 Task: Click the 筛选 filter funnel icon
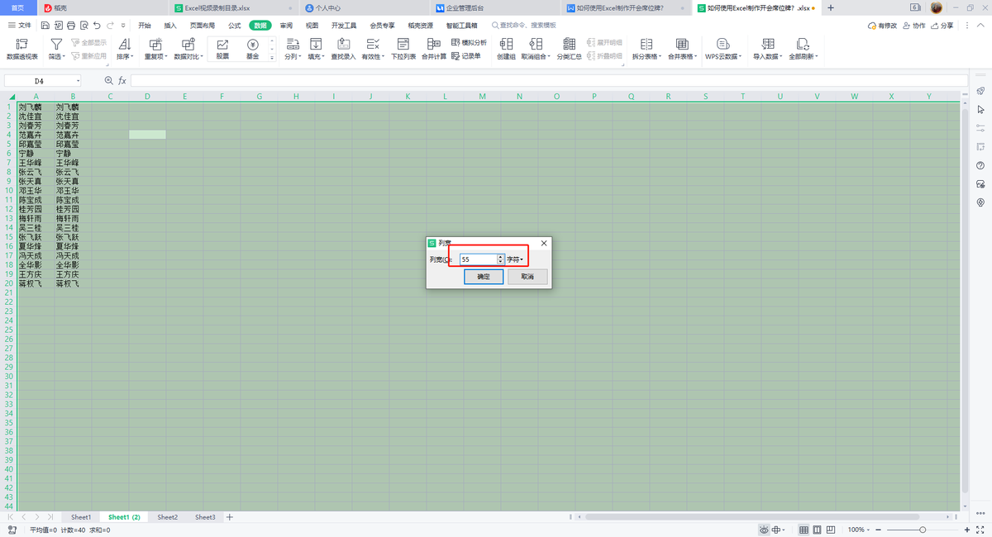[x=55, y=44]
